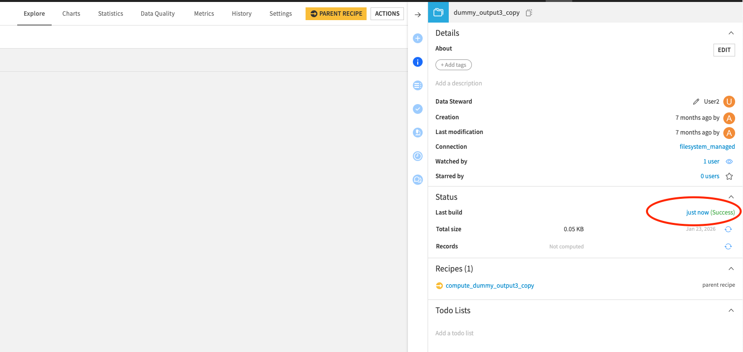Click the parent recipe label text
The width and height of the screenshot is (743, 352).
(x=719, y=285)
